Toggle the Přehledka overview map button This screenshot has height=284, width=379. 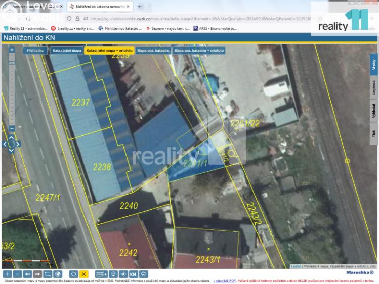pyautogui.click(x=35, y=51)
